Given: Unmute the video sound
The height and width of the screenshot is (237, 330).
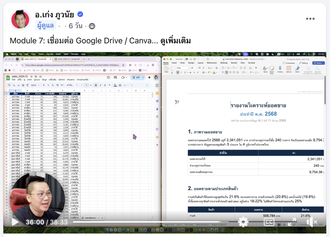Looking at the screenshot, I should point(311,222).
